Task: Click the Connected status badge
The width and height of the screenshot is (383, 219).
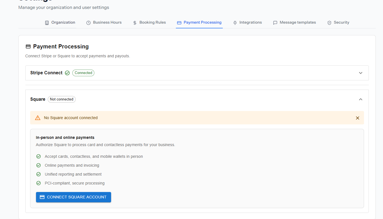Action: click(83, 73)
